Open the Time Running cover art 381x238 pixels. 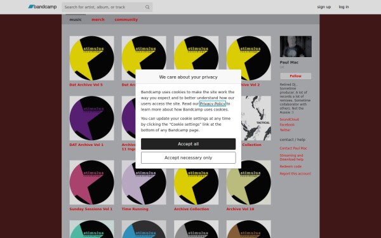(144, 186)
